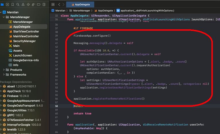
Task: Switch to the Bookmark navigator
Action: [13, 5]
